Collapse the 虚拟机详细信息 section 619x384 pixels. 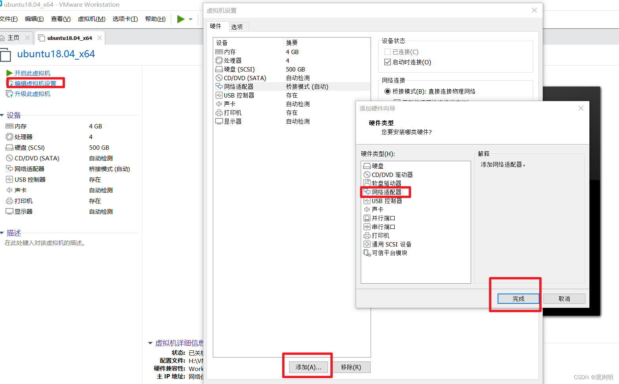(x=150, y=343)
